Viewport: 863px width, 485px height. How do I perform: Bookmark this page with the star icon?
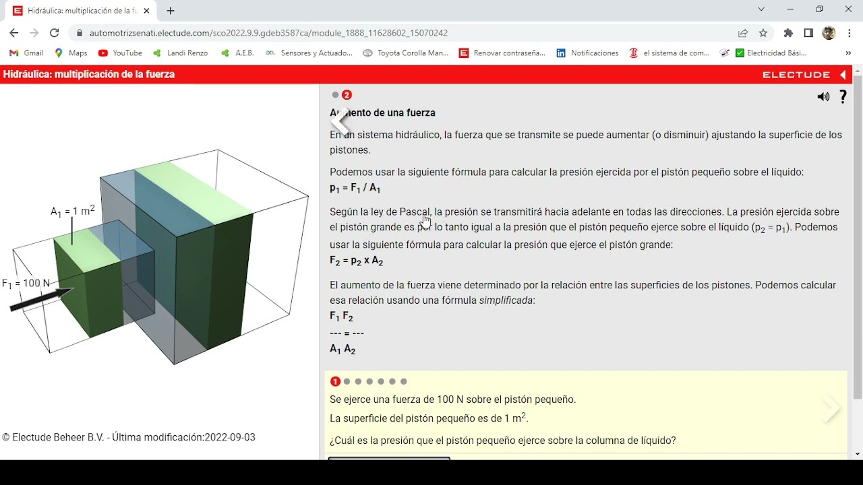(763, 33)
